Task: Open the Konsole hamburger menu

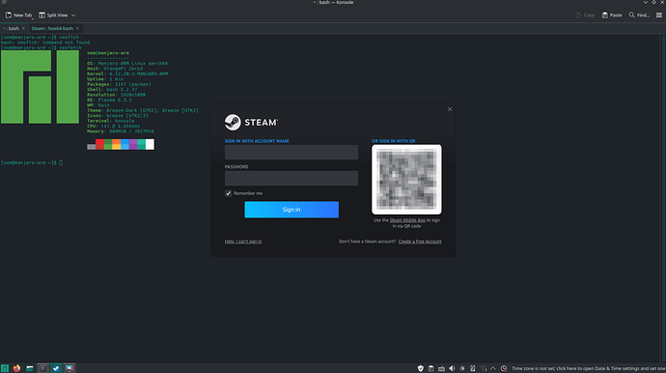Action: [659, 15]
